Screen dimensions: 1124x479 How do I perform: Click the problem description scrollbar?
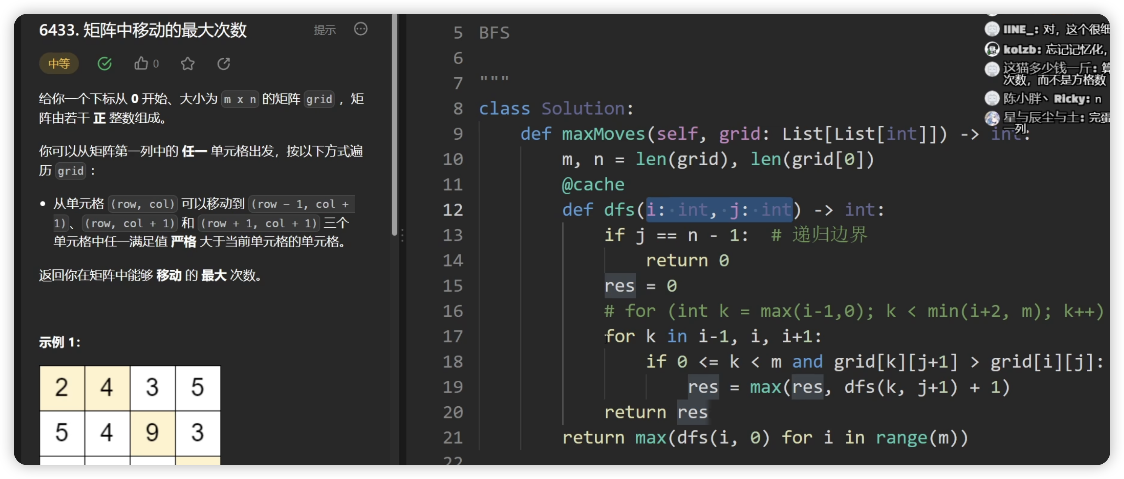394,124
